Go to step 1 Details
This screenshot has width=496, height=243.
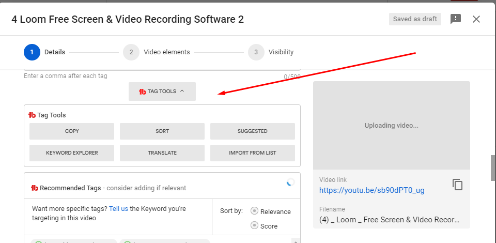(x=44, y=52)
